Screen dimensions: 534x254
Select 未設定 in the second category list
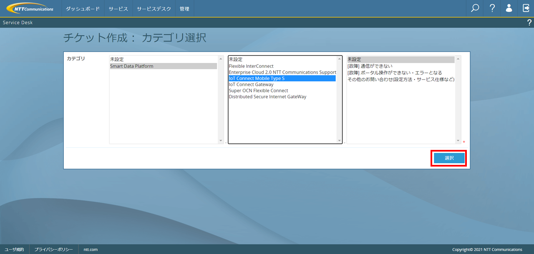pos(282,60)
